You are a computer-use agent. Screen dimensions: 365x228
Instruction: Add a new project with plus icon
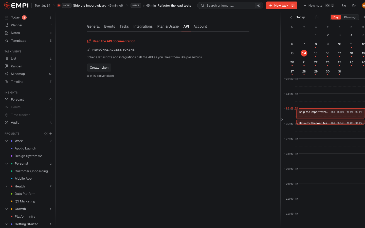[51, 134]
